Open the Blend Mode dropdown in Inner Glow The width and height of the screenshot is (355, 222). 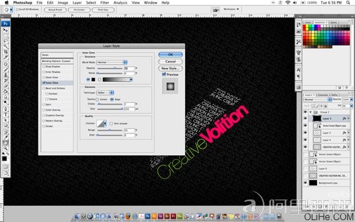point(112,62)
